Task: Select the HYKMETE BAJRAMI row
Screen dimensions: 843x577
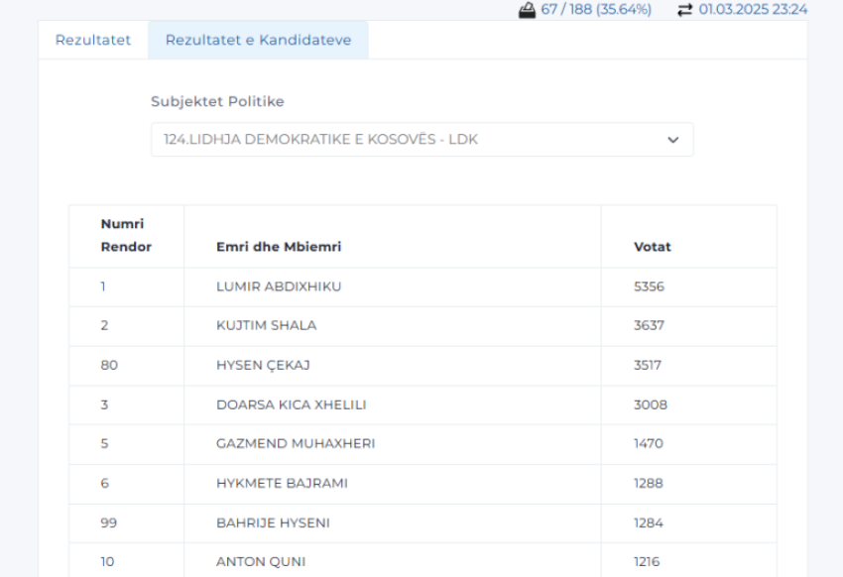Action: [282, 483]
